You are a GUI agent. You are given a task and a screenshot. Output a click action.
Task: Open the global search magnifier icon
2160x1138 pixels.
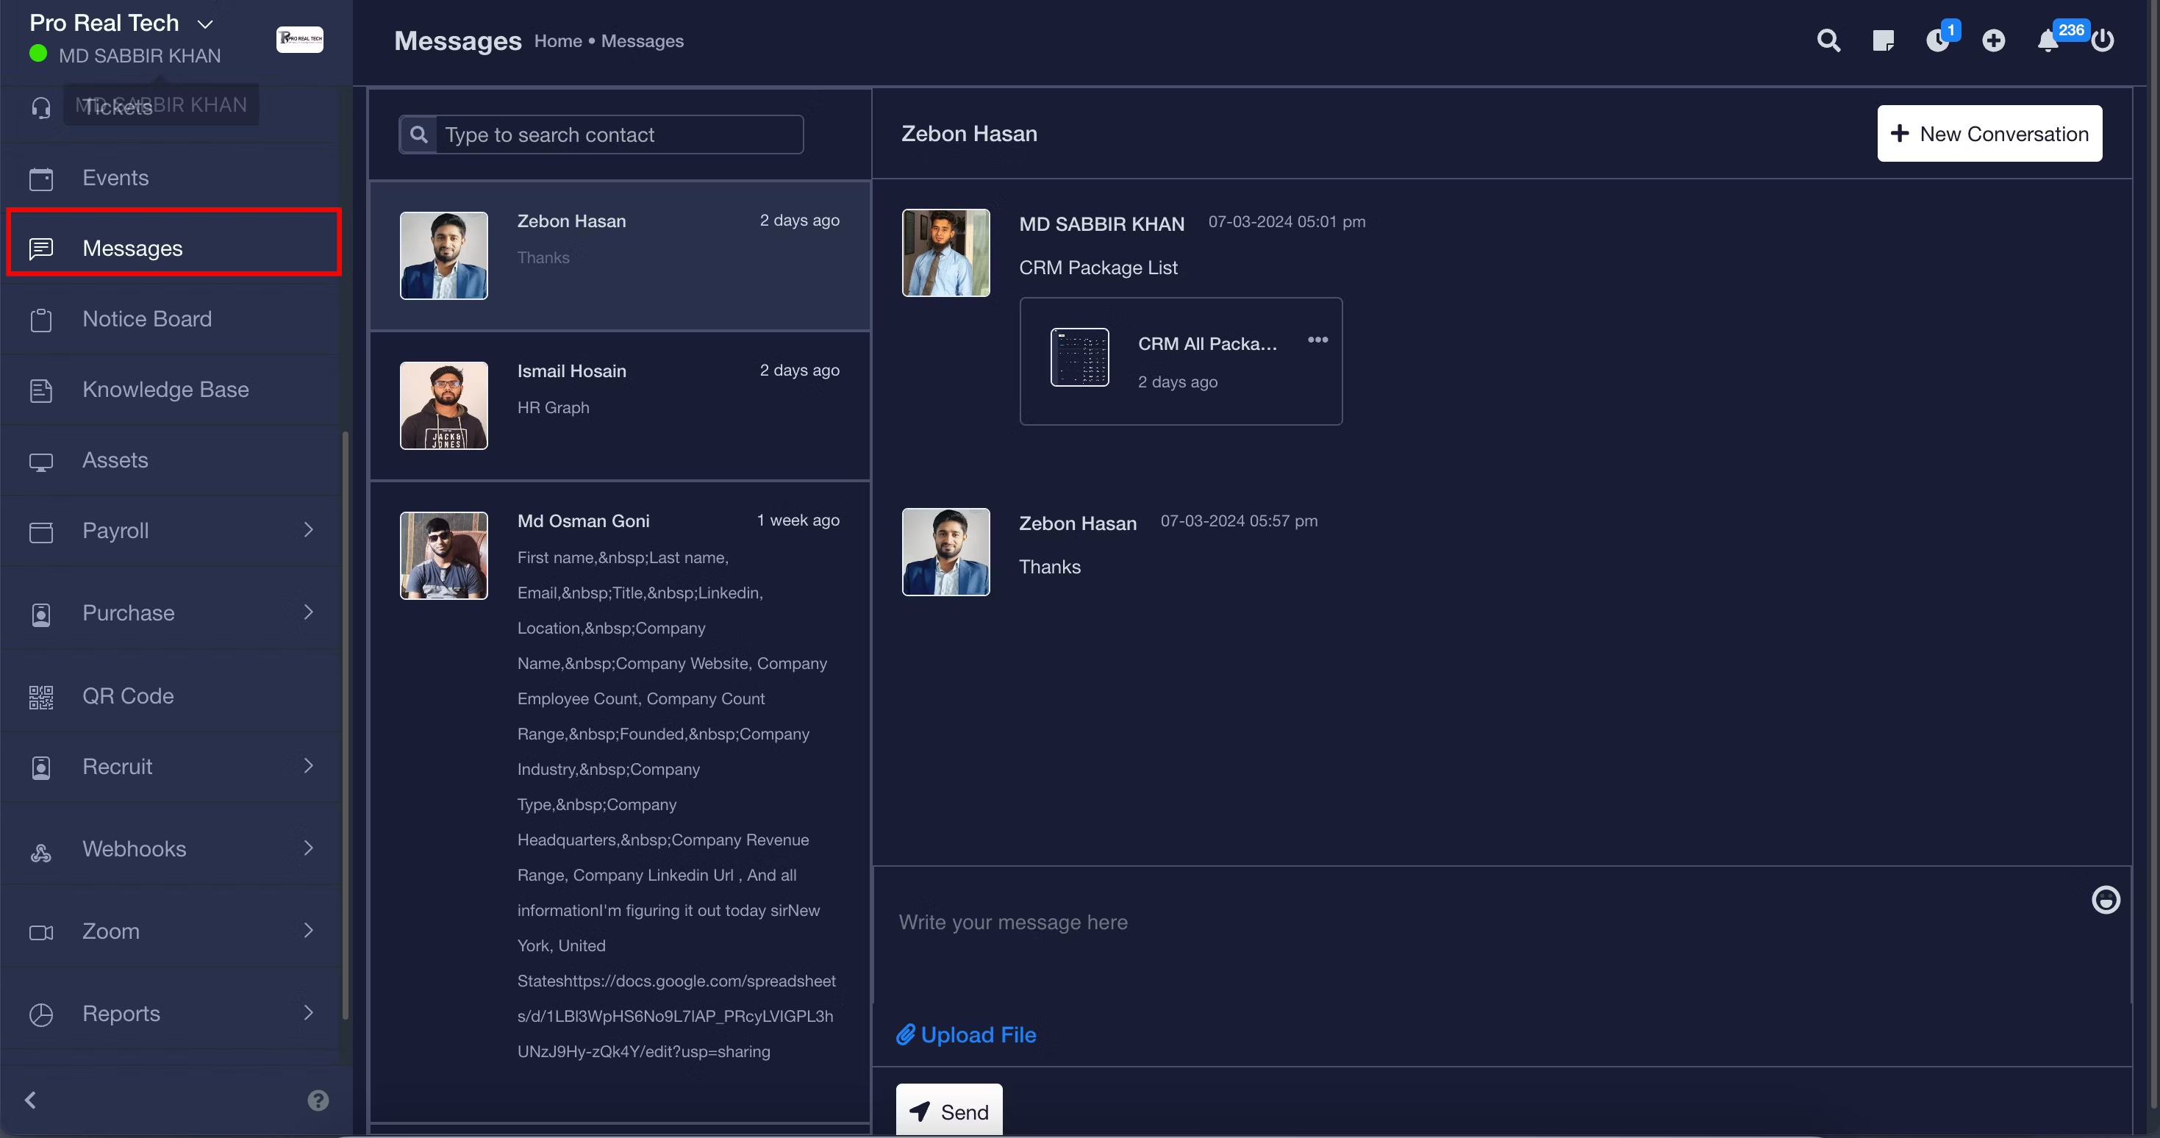pos(1828,40)
